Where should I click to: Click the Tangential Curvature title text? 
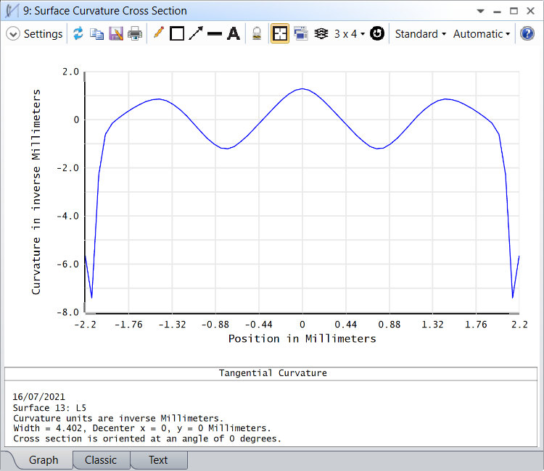[273, 373]
